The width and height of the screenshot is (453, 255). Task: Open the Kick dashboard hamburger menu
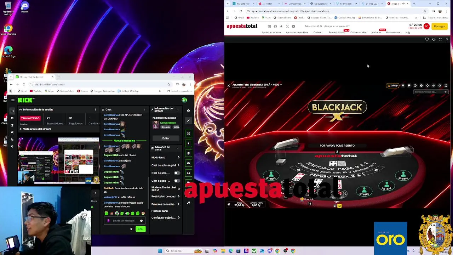13,100
